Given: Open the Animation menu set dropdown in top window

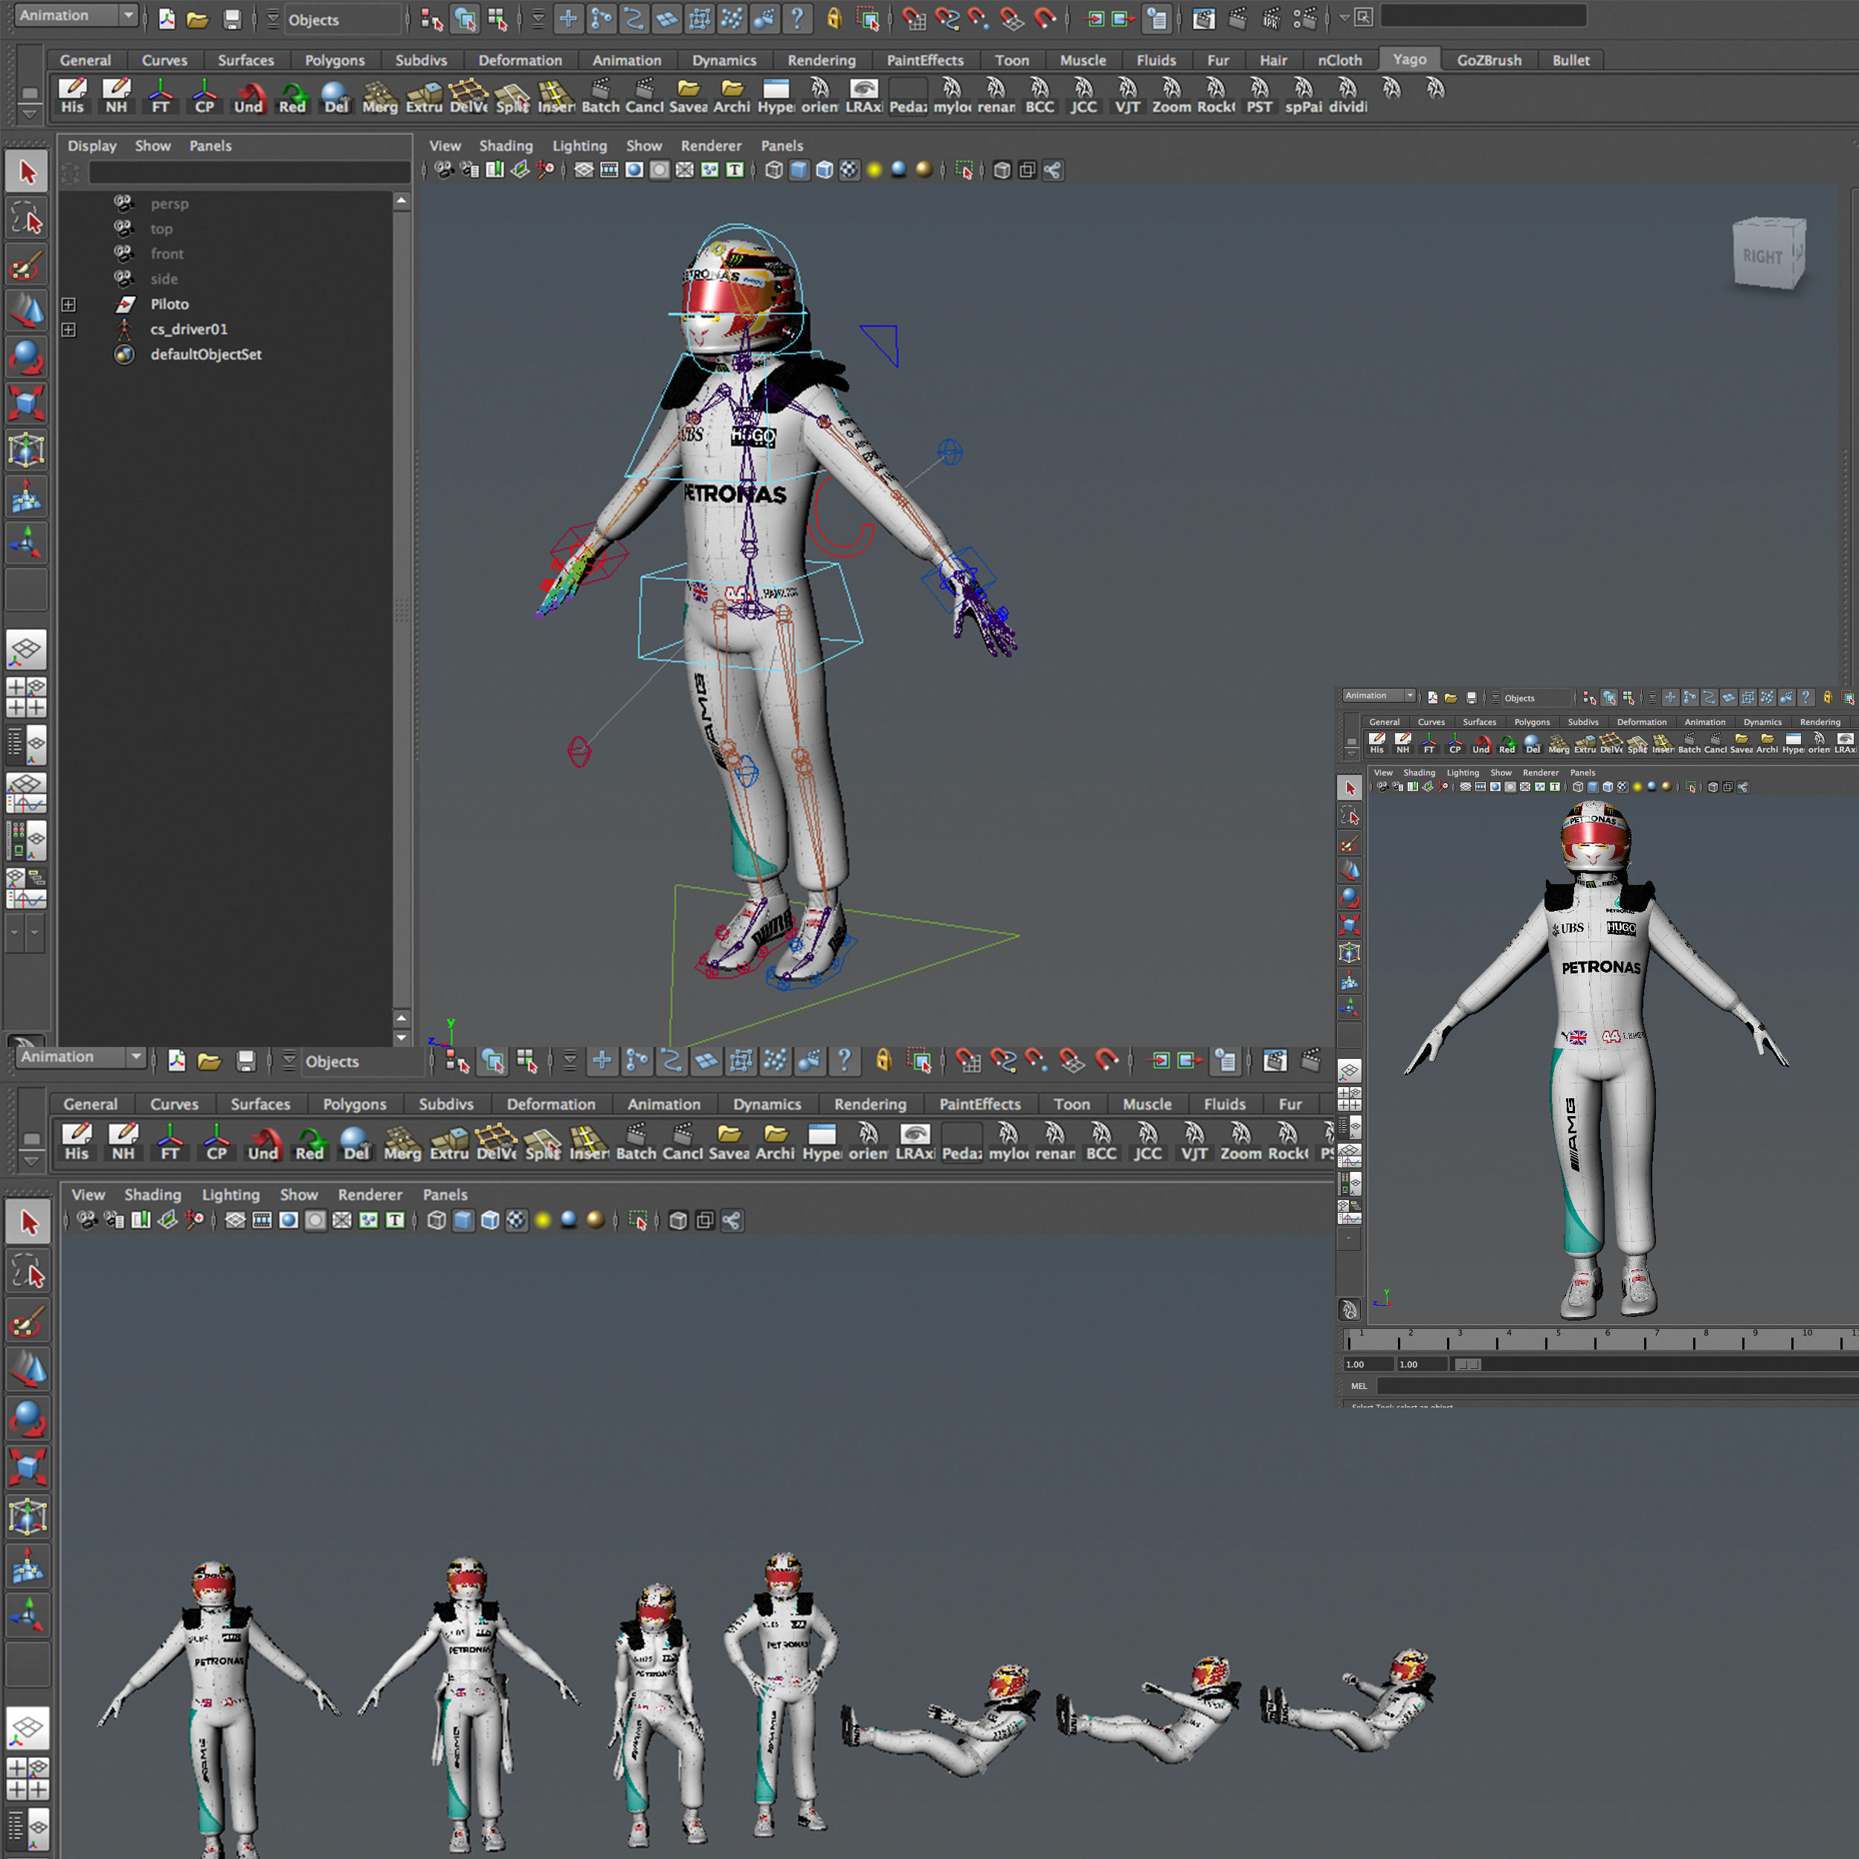Looking at the screenshot, I should coord(77,16).
